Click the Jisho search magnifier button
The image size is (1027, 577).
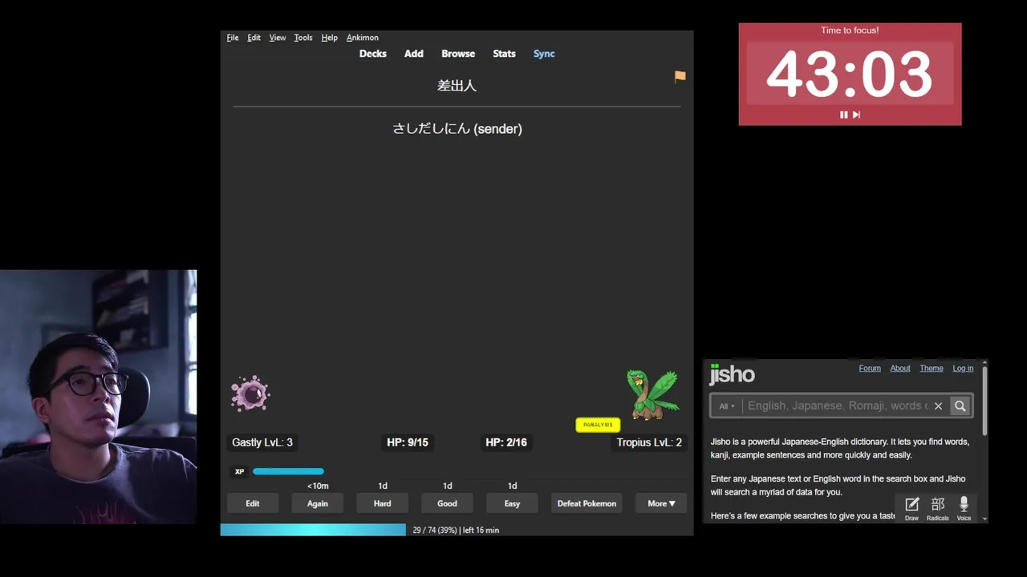click(960, 406)
